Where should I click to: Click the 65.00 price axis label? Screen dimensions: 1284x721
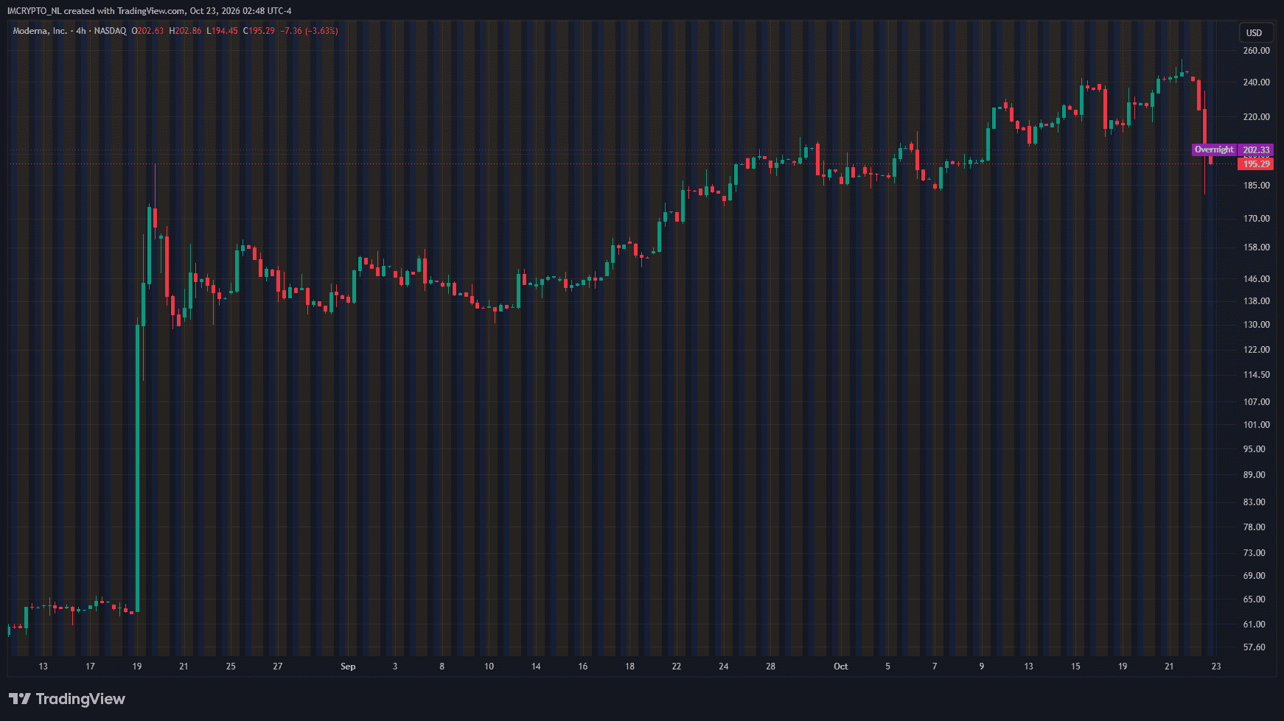[1254, 599]
